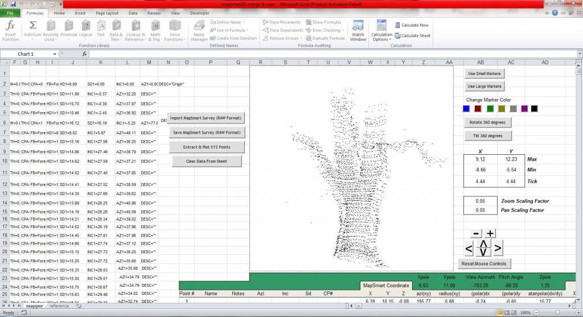This screenshot has width=583, height=317.
Task: Click the Rotate 360 degrees button
Action: pyautogui.click(x=487, y=122)
